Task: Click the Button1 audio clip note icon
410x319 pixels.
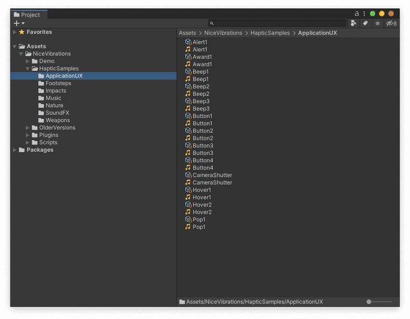Action: pos(188,123)
